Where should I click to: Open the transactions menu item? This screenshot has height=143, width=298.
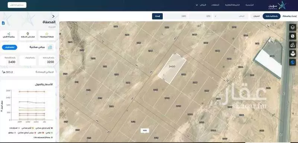(x=215, y=5)
